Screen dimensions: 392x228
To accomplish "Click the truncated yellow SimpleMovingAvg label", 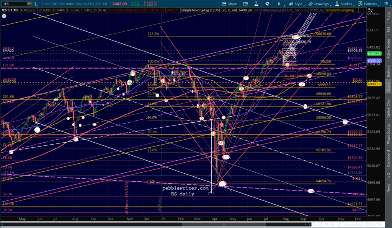I will point(341,10).
